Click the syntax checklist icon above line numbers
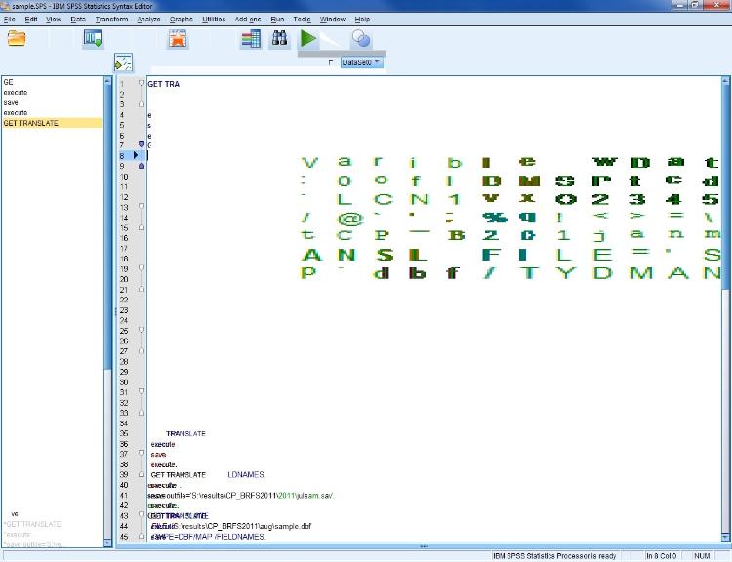The image size is (732, 562). coord(123,62)
